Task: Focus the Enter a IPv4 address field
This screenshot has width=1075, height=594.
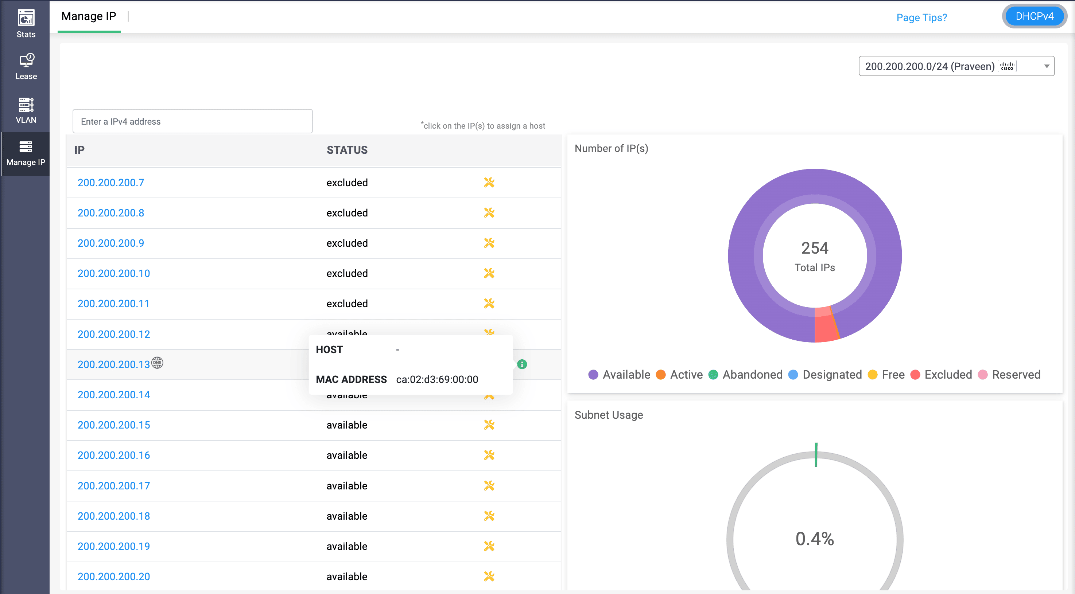Action: tap(193, 121)
